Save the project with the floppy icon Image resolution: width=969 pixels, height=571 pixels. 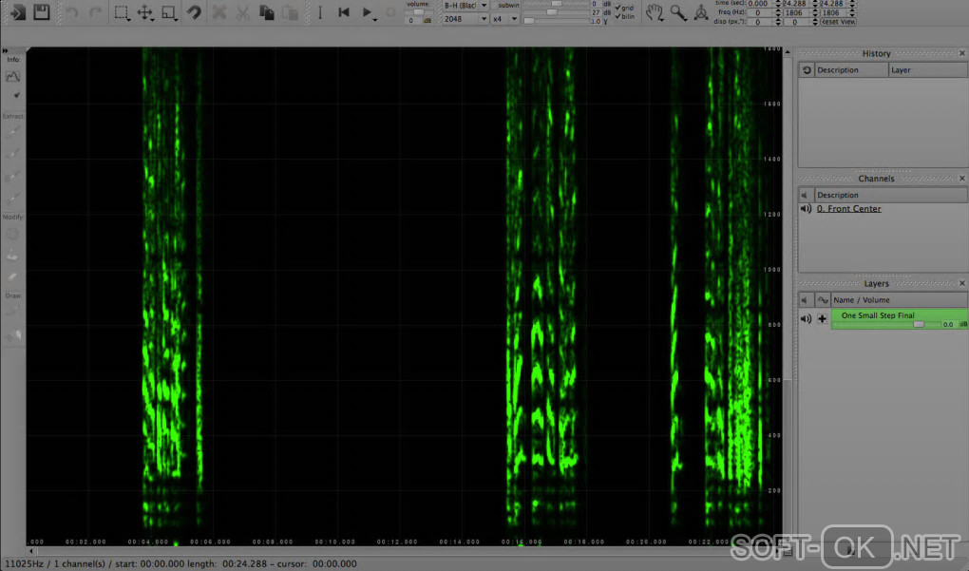tap(42, 11)
